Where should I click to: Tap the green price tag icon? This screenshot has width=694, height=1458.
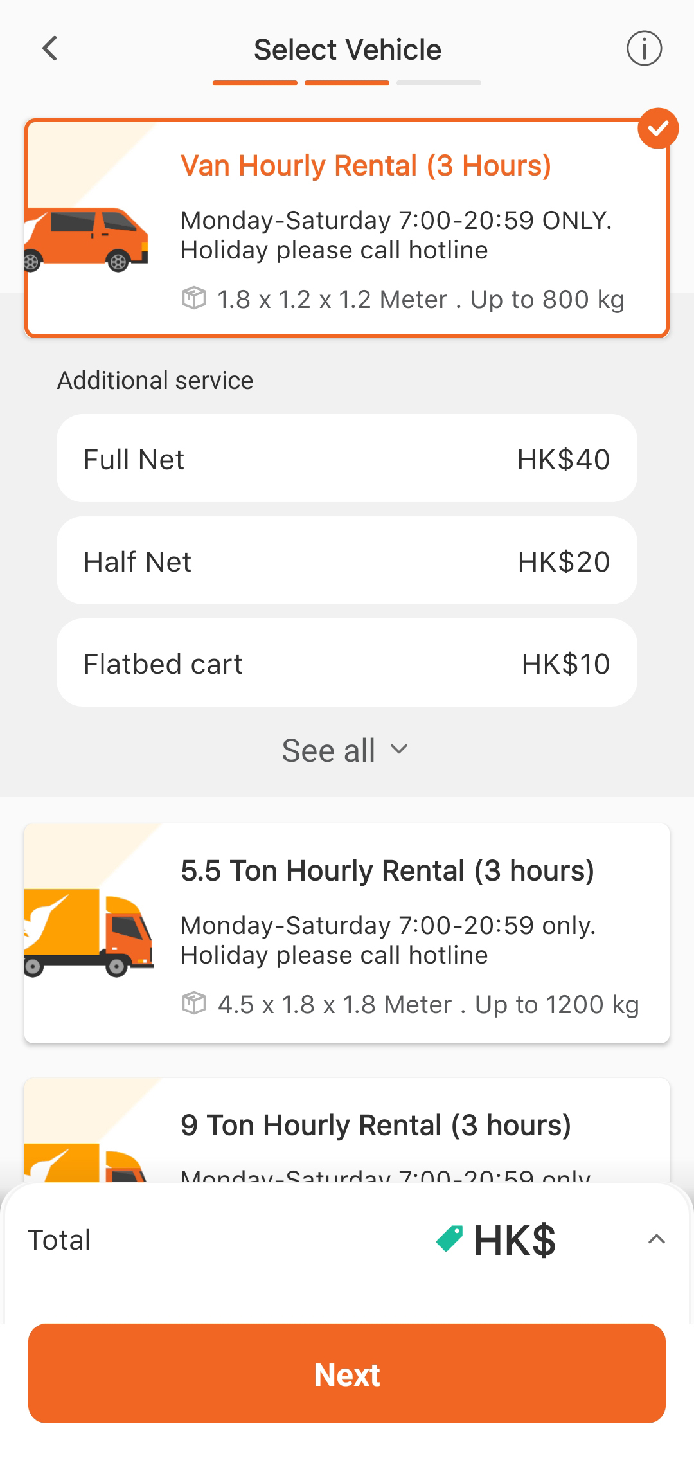point(449,1239)
